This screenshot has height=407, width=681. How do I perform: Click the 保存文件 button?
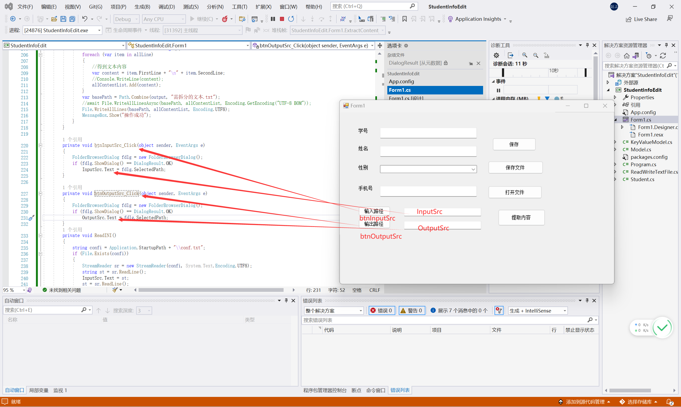pos(515,168)
